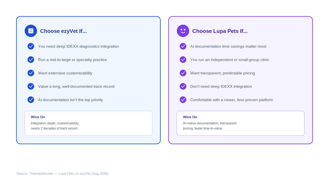Click text 'Don't need deep IDEXX integration'
The image size is (329, 185).
[x=221, y=86]
